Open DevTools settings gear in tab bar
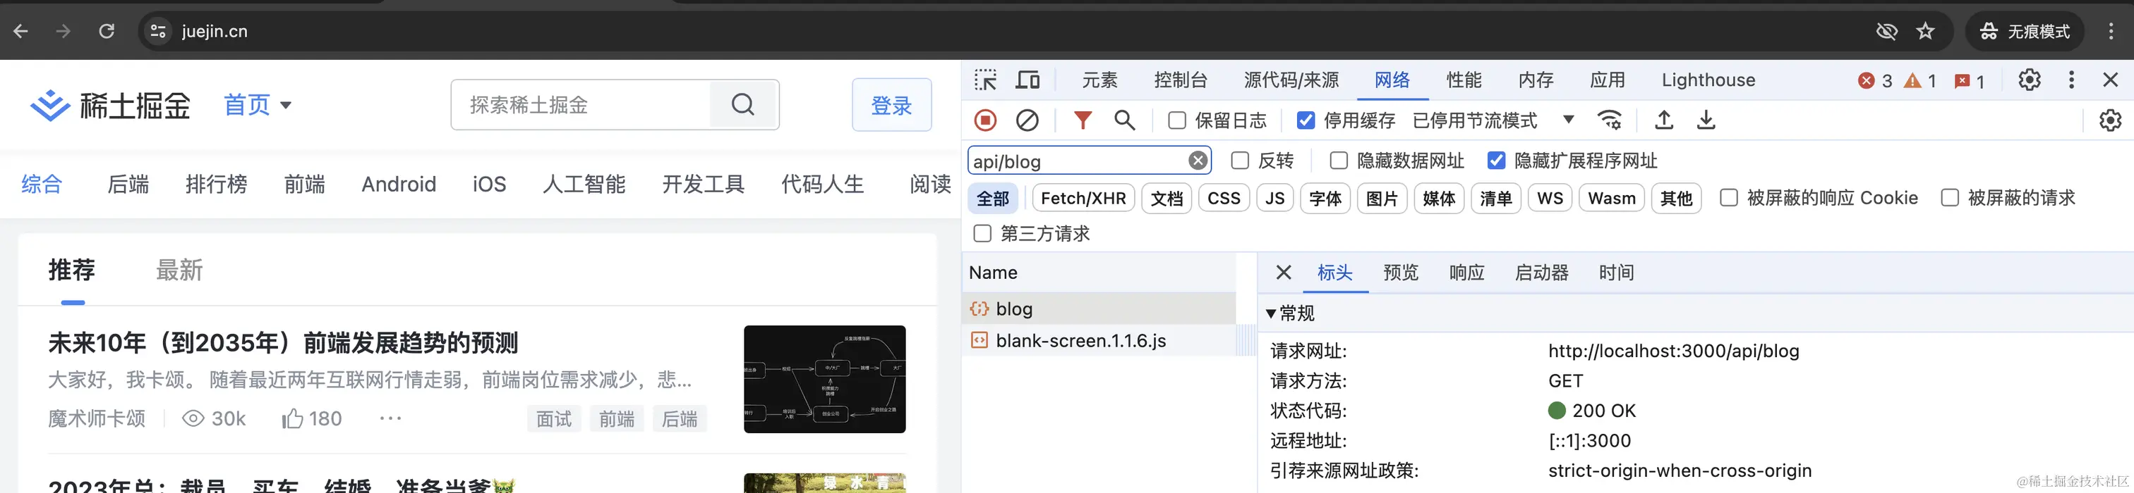Image resolution: width=2134 pixels, height=493 pixels. (x=2030, y=80)
